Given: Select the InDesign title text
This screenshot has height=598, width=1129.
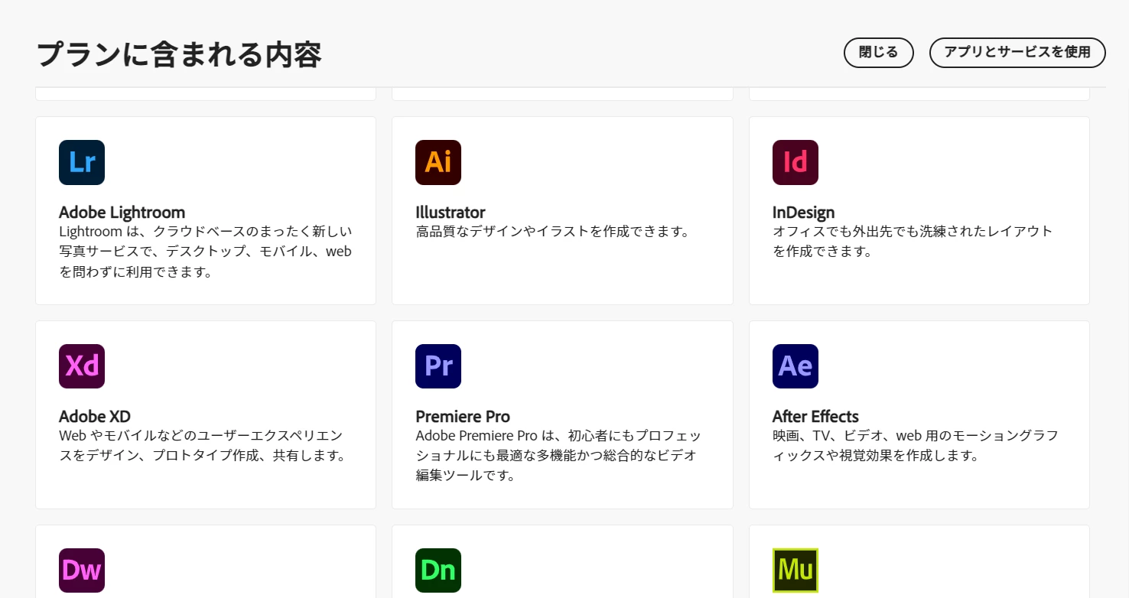Looking at the screenshot, I should [x=803, y=213].
